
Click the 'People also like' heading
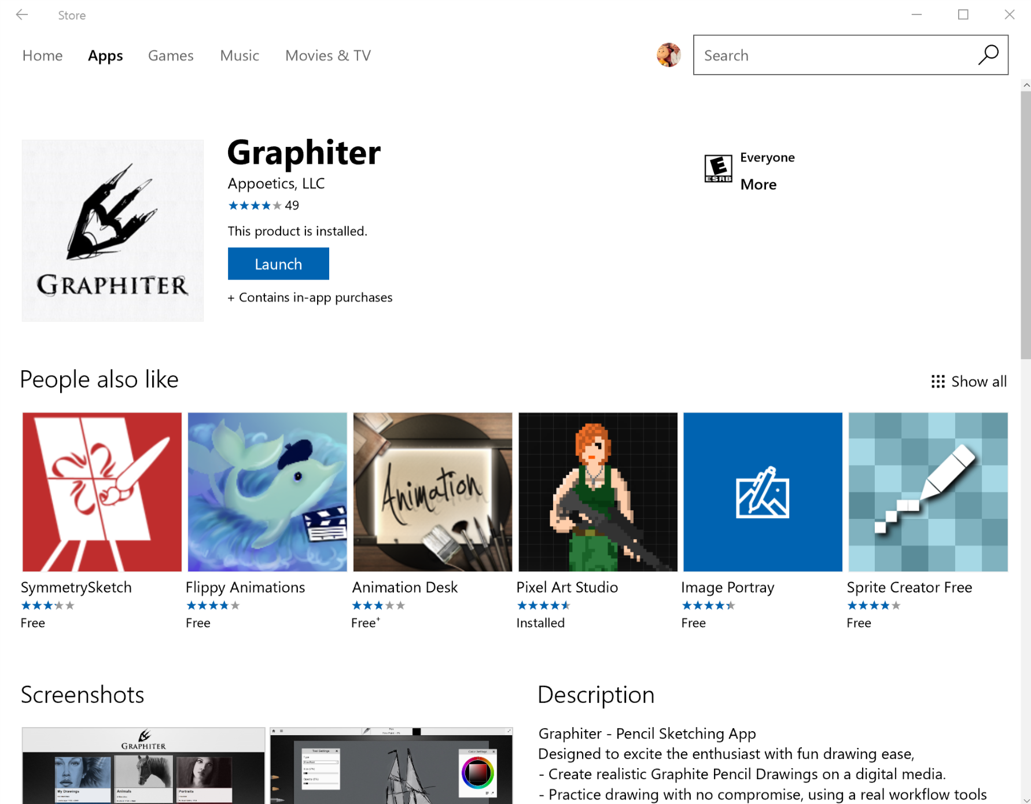[x=99, y=379]
